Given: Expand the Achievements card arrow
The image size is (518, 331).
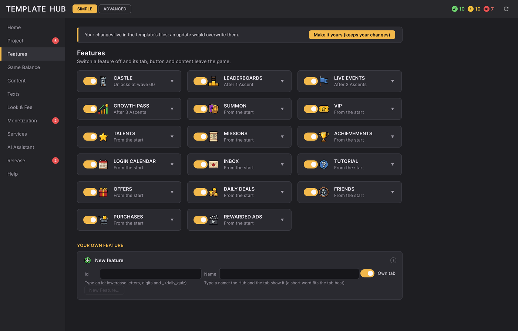Looking at the screenshot, I should tap(393, 136).
